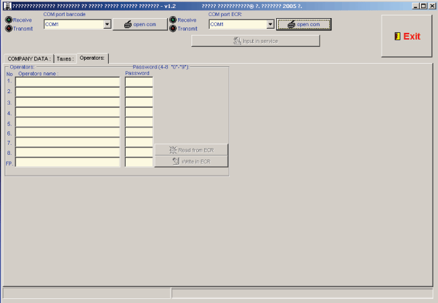Select the Operators tab
This screenshot has height=303, width=438.
pyautogui.click(x=92, y=58)
